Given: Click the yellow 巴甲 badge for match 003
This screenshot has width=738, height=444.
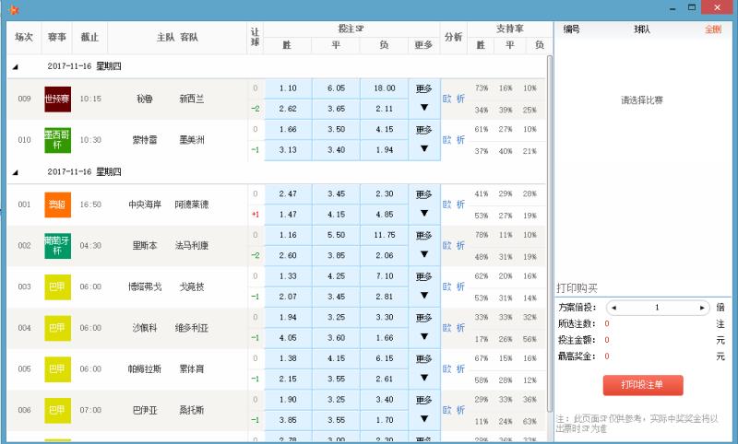Looking at the screenshot, I should coord(57,286).
